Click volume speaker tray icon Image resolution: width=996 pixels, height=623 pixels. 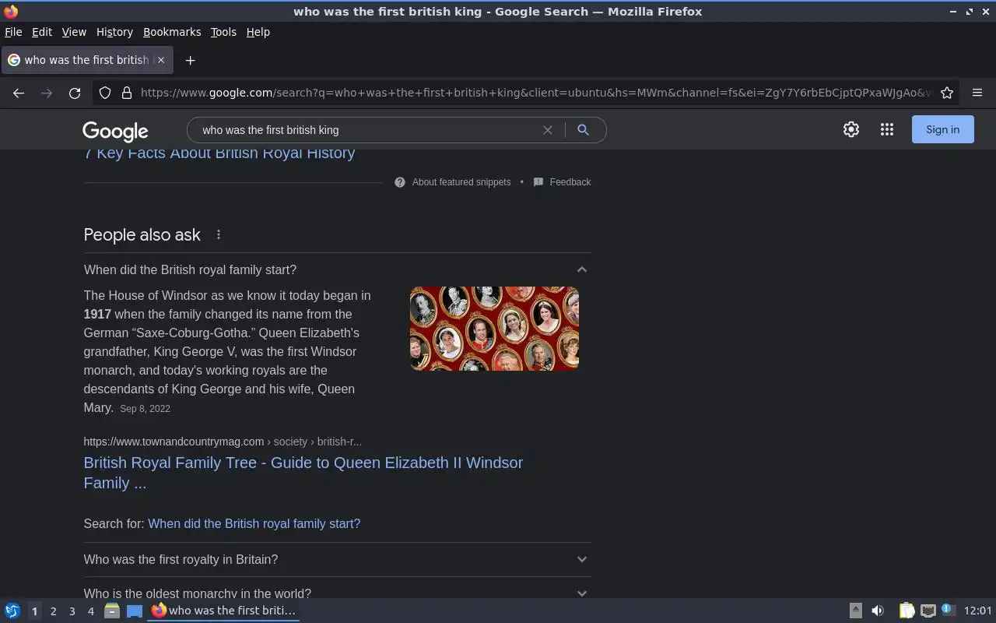[x=878, y=611]
